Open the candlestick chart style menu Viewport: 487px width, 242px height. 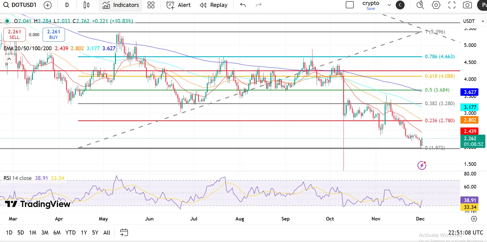click(x=86, y=5)
